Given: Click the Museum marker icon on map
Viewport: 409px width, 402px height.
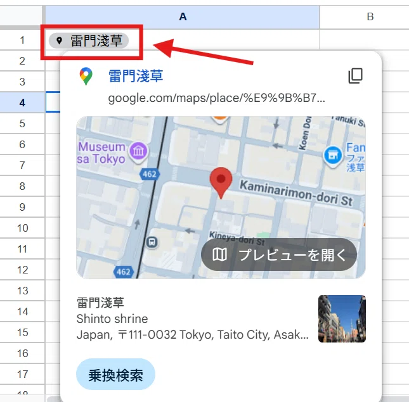Looking at the screenshot, I should [138, 151].
